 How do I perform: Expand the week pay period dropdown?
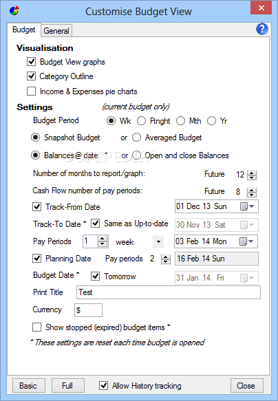click(158, 241)
